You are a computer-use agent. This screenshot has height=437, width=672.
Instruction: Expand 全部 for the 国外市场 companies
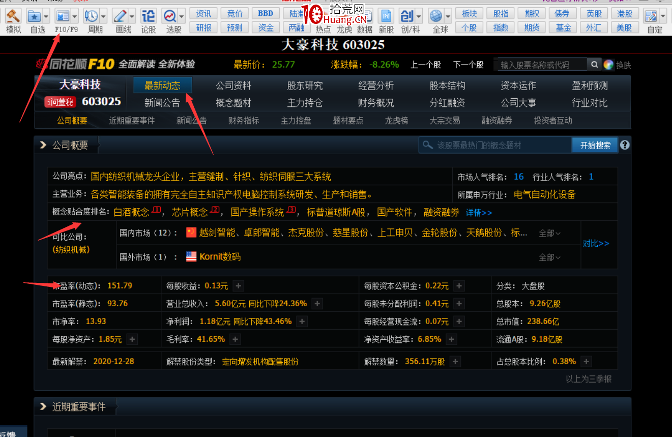pyautogui.click(x=549, y=257)
